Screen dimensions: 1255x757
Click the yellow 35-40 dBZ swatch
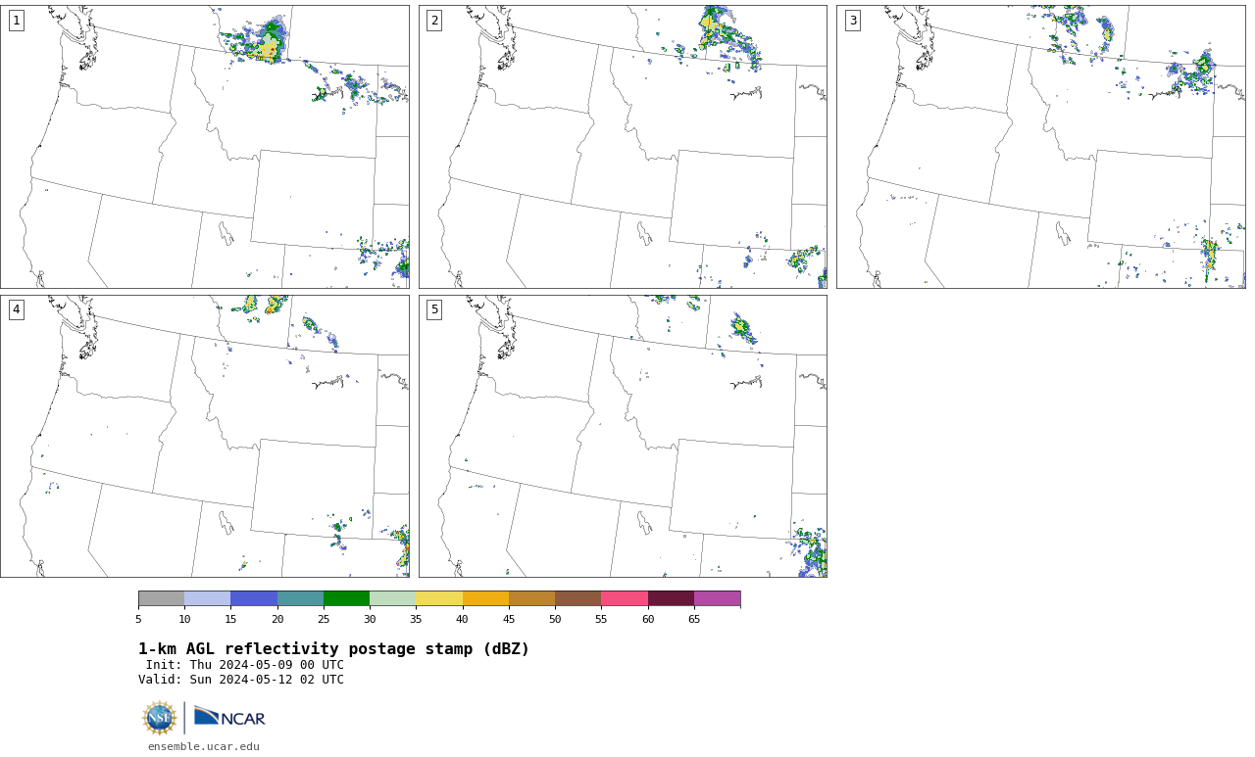pos(439,598)
